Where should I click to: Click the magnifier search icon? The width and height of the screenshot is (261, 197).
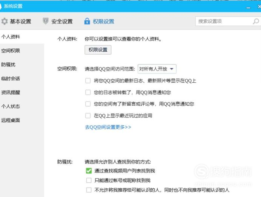click(256, 21)
